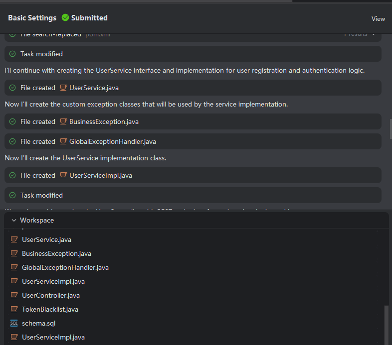392x345 pixels.
Task: Click the green Submitted check icon
Action: click(65, 18)
